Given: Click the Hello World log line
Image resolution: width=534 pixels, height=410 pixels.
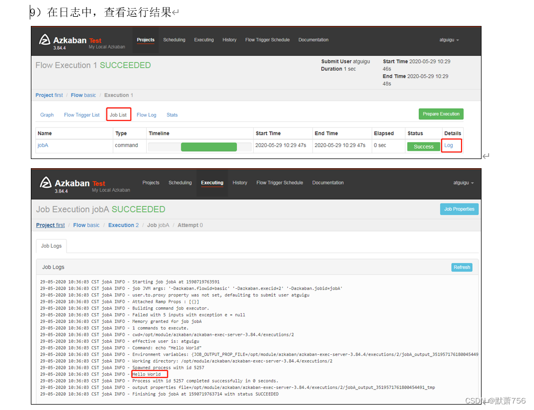Looking at the screenshot, I should (147, 374).
